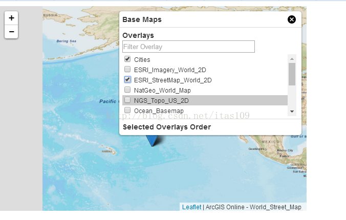
Task: Click the ESRI_Imagery_World_2D label text
Action: click(170, 70)
